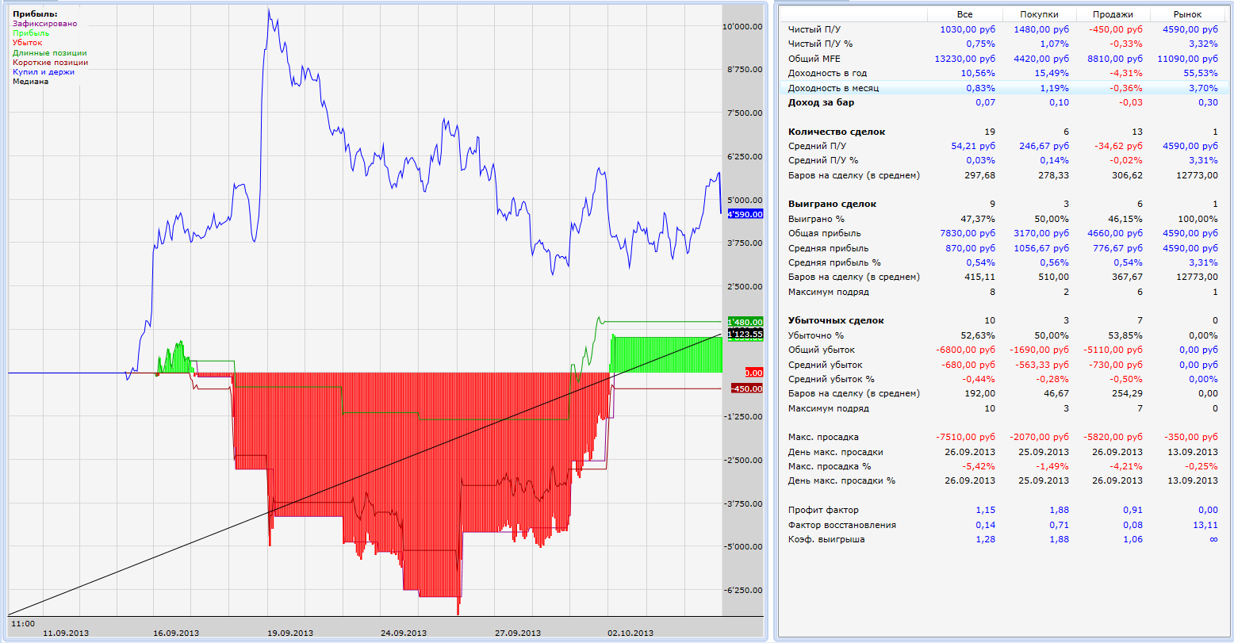Click the 'Количество сделок' row label
The height and width of the screenshot is (643, 1234).
836,132
